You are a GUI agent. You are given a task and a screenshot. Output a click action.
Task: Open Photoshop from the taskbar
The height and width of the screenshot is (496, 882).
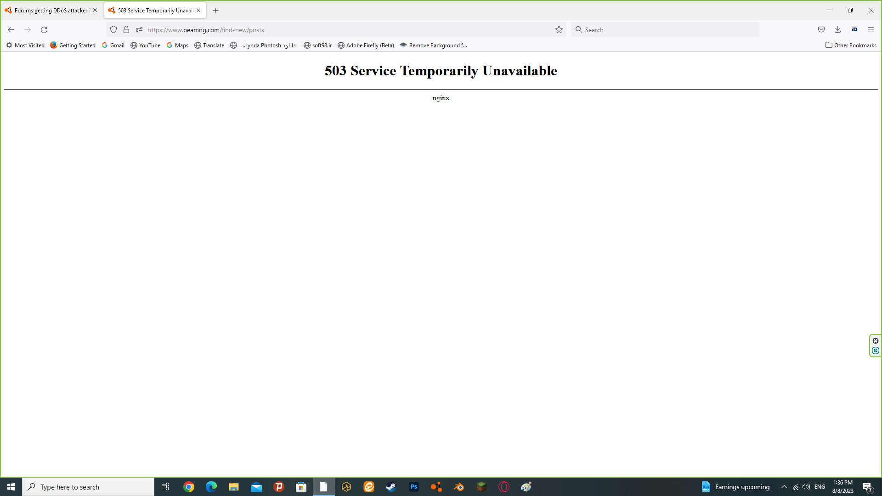(414, 487)
